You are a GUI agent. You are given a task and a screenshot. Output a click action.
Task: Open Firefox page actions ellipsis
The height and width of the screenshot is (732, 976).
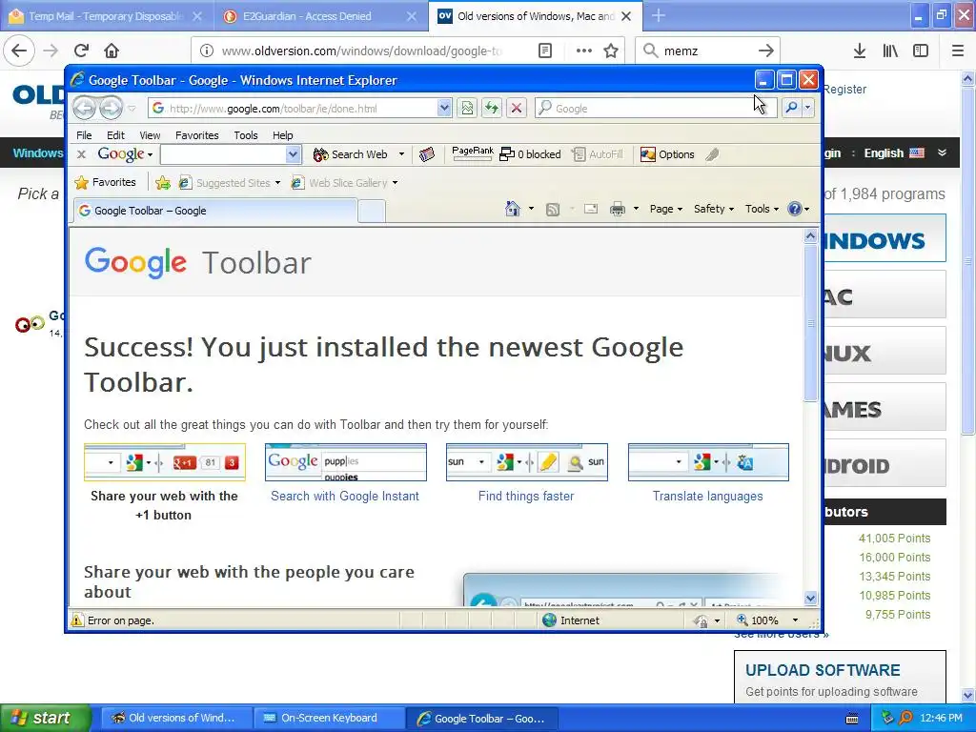point(584,51)
